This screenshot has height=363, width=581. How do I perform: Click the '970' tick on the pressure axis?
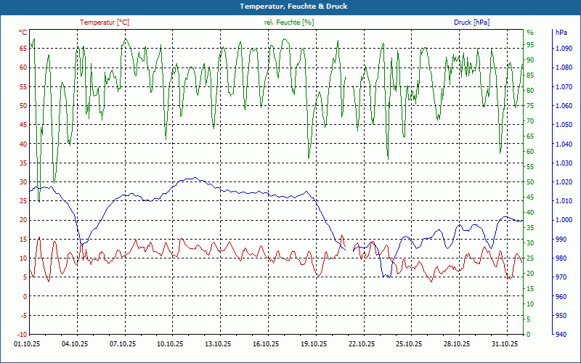pos(561,277)
